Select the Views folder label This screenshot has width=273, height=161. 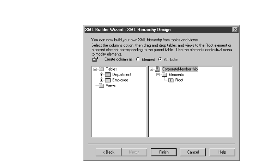(110, 85)
